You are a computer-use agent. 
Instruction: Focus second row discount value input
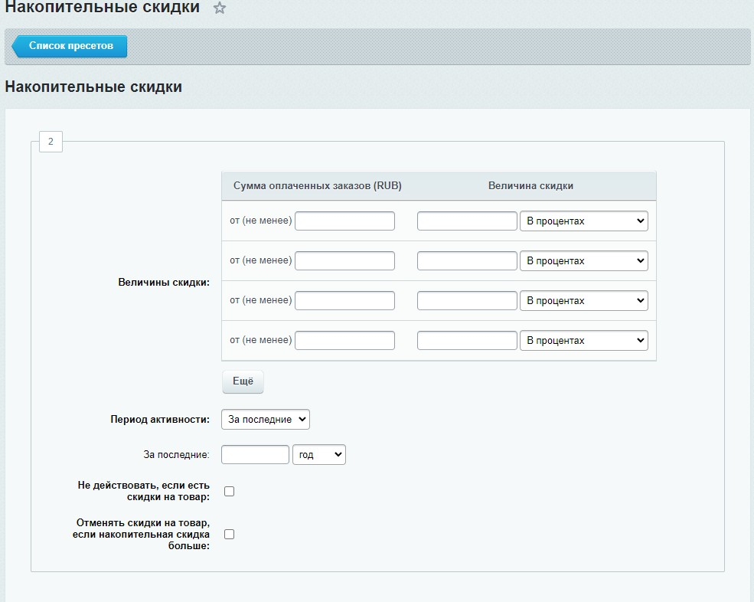pyautogui.click(x=467, y=261)
